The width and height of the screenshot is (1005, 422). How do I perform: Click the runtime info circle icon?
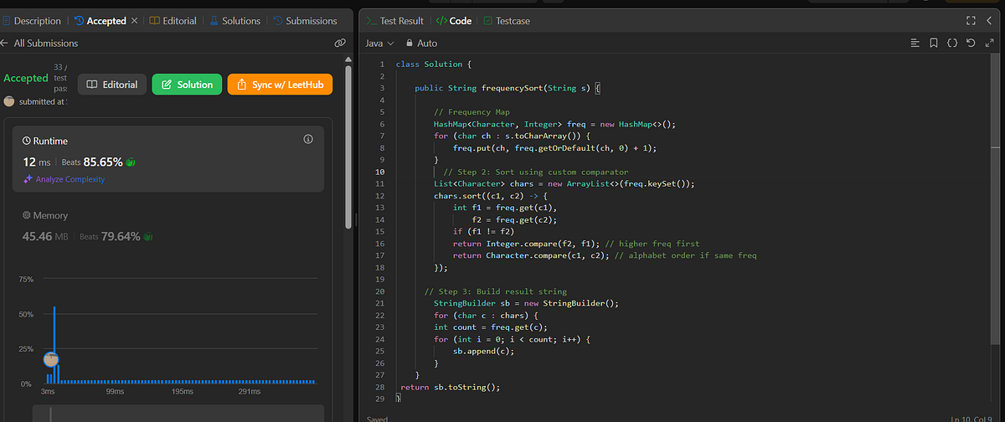point(307,139)
